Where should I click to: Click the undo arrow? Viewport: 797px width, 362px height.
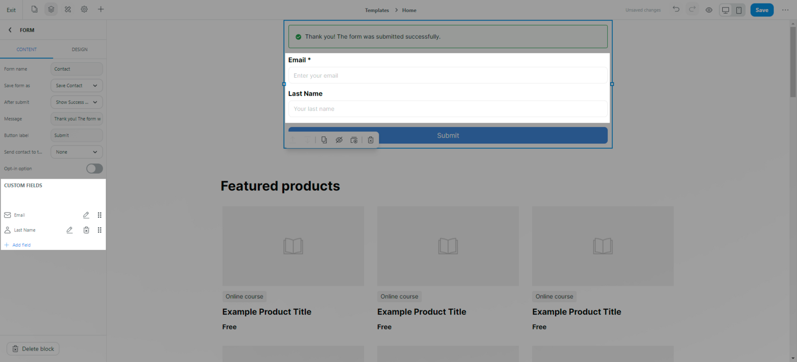(675, 9)
